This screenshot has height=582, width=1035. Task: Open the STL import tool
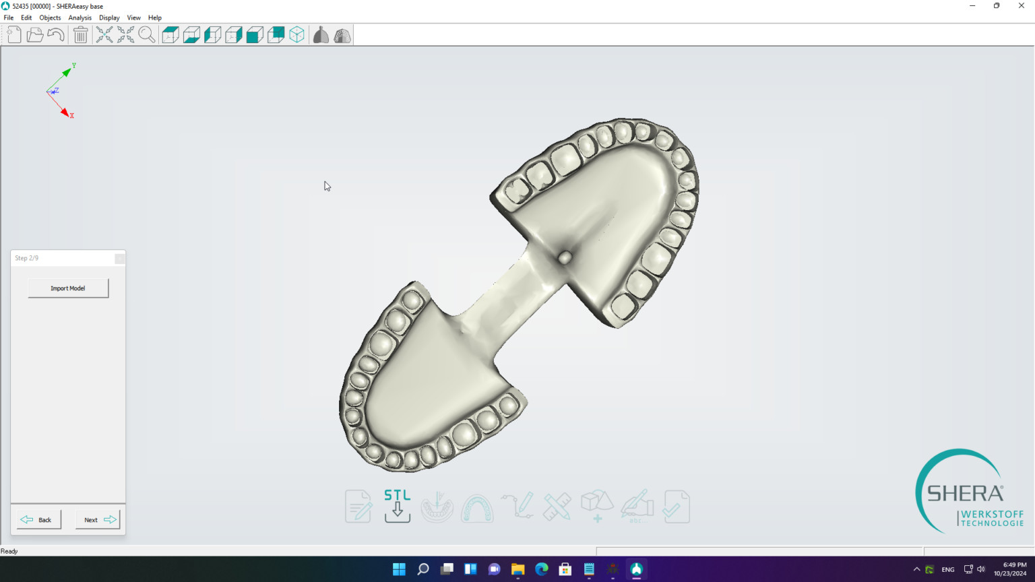click(398, 507)
